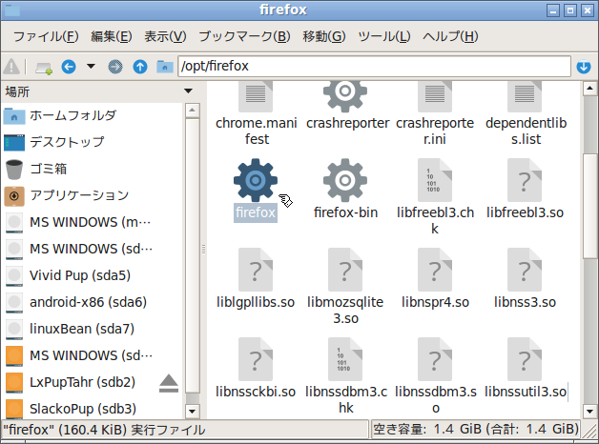Click the home folder toolbar icon
This screenshot has width=599, height=444.
coord(165,67)
